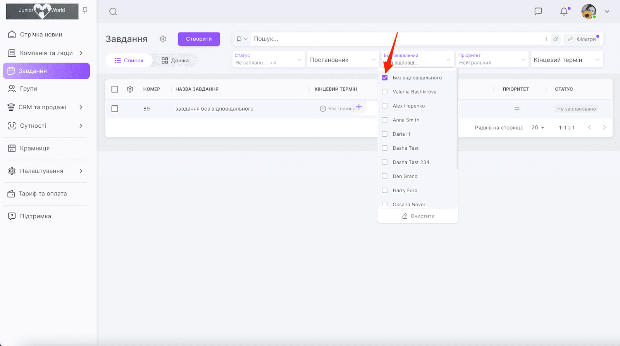This screenshot has height=346, width=620.
Task: Open the notifications bell
Action: click(x=564, y=12)
